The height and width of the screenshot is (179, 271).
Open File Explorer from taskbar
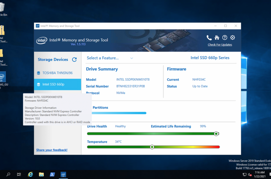pos(41,174)
